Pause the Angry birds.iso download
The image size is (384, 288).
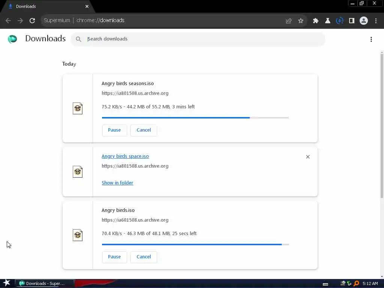pos(114,257)
